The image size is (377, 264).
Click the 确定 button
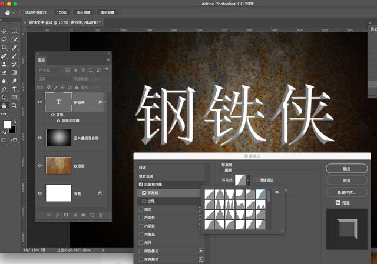[x=347, y=169]
